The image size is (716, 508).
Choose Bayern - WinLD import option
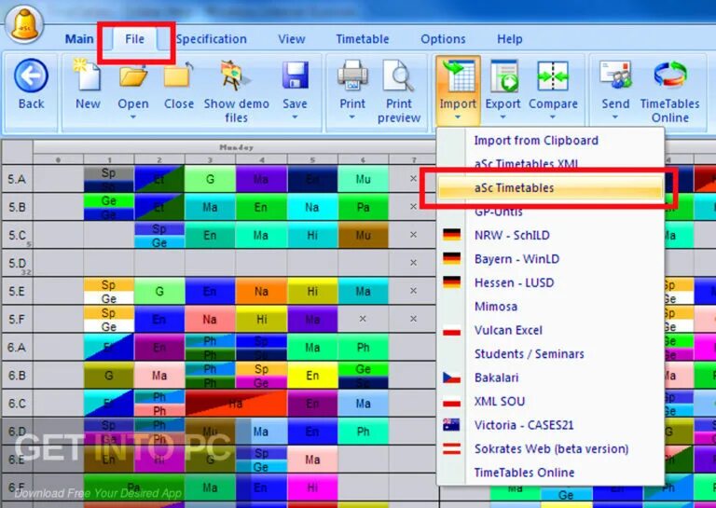click(550, 259)
